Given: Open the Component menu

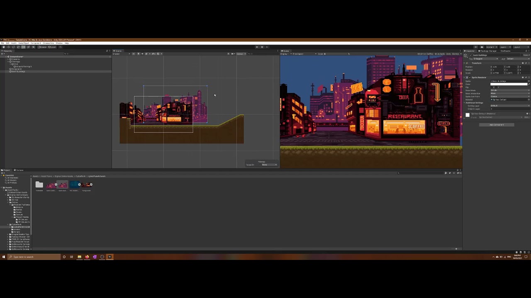Looking at the screenshot, I should click(36, 43).
